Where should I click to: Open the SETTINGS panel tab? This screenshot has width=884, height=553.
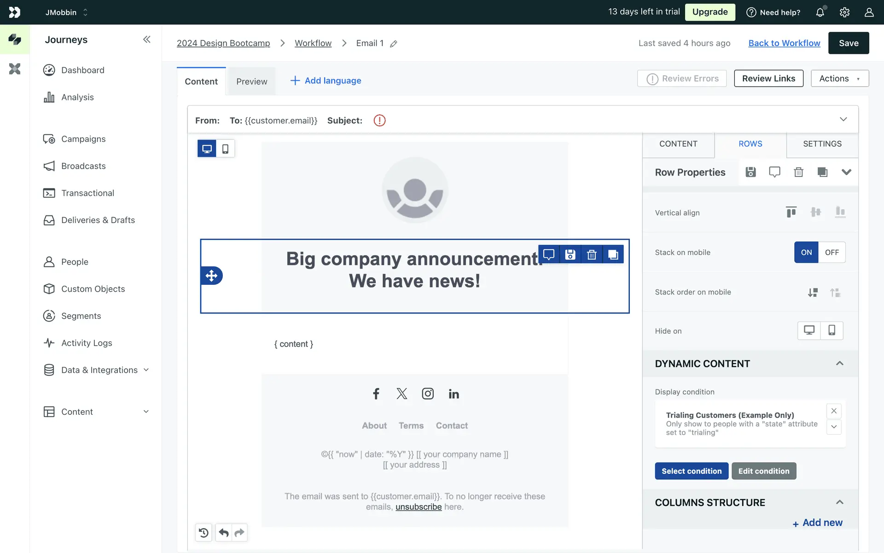pos(822,144)
